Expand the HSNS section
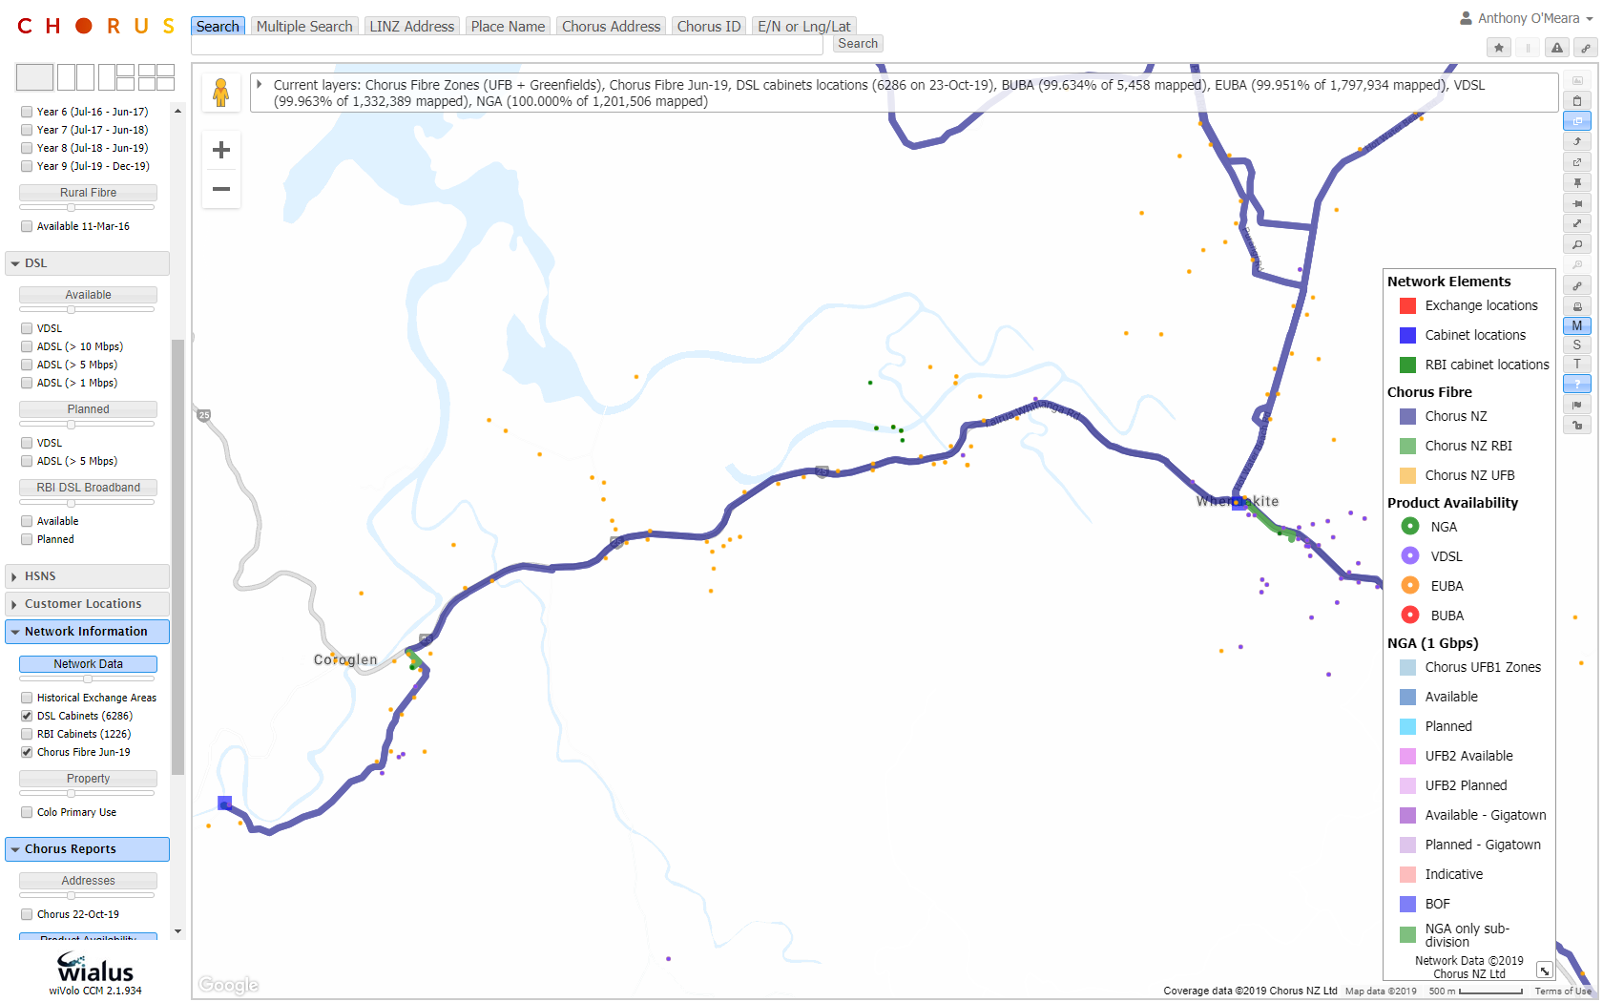This screenshot has width=1603, height=1002. point(88,576)
